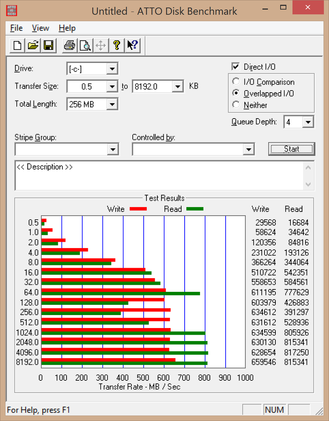Click the green Read legend swatch

[195, 209]
